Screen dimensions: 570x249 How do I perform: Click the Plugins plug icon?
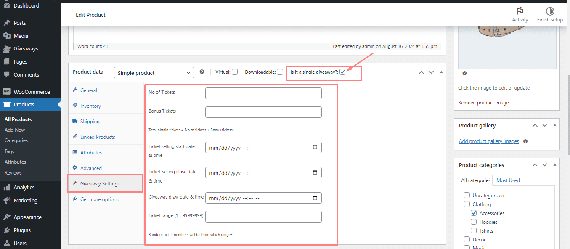[7, 230]
